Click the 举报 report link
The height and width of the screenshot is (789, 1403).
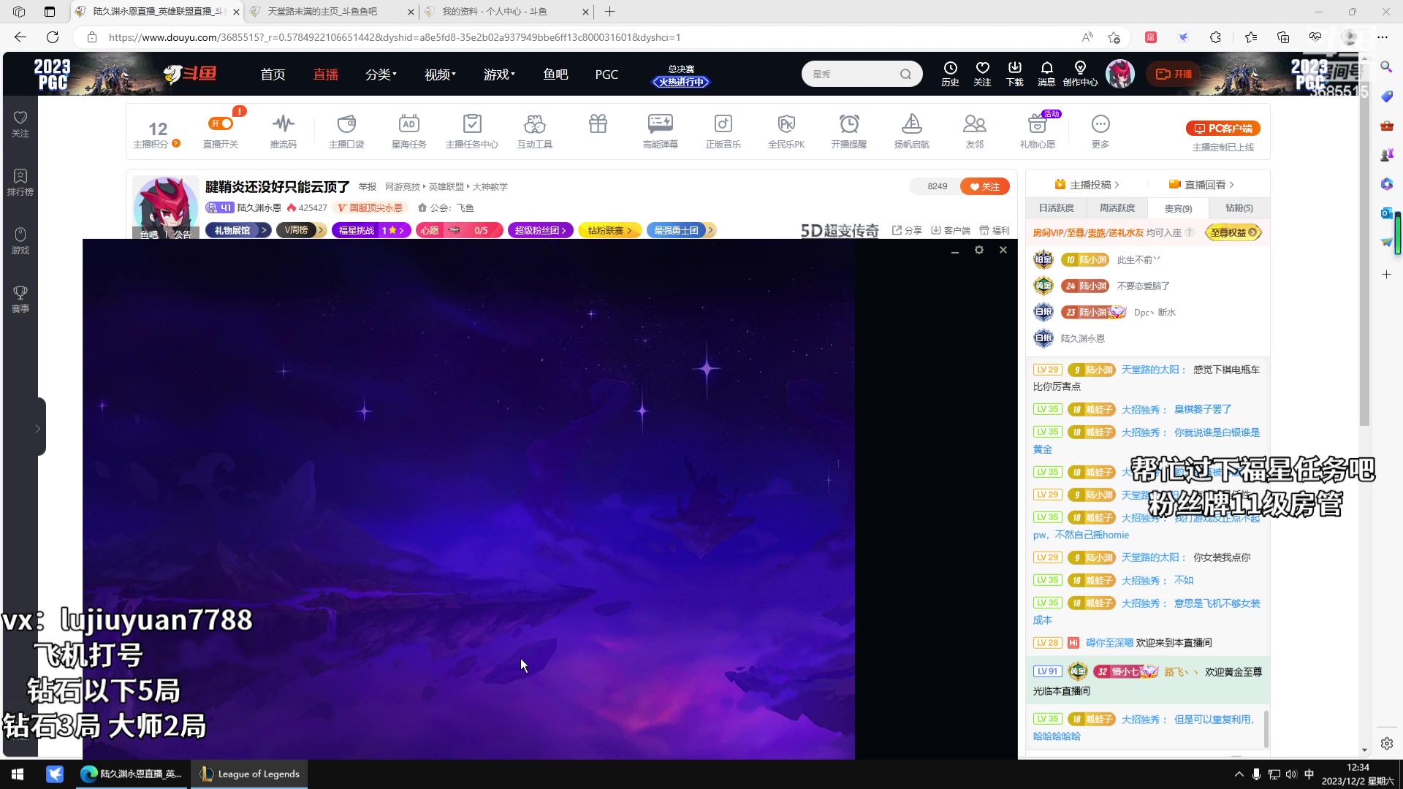pyautogui.click(x=368, y=186)
